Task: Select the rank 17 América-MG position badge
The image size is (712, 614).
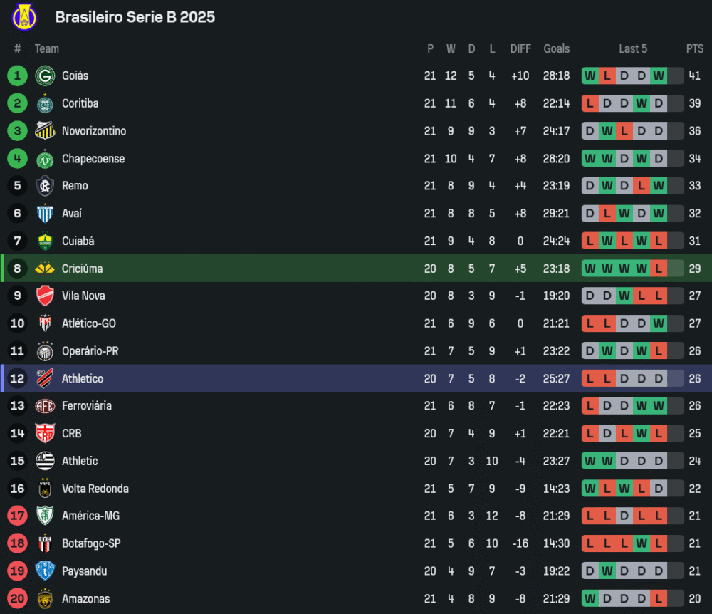Action: (x=18, y=516)
